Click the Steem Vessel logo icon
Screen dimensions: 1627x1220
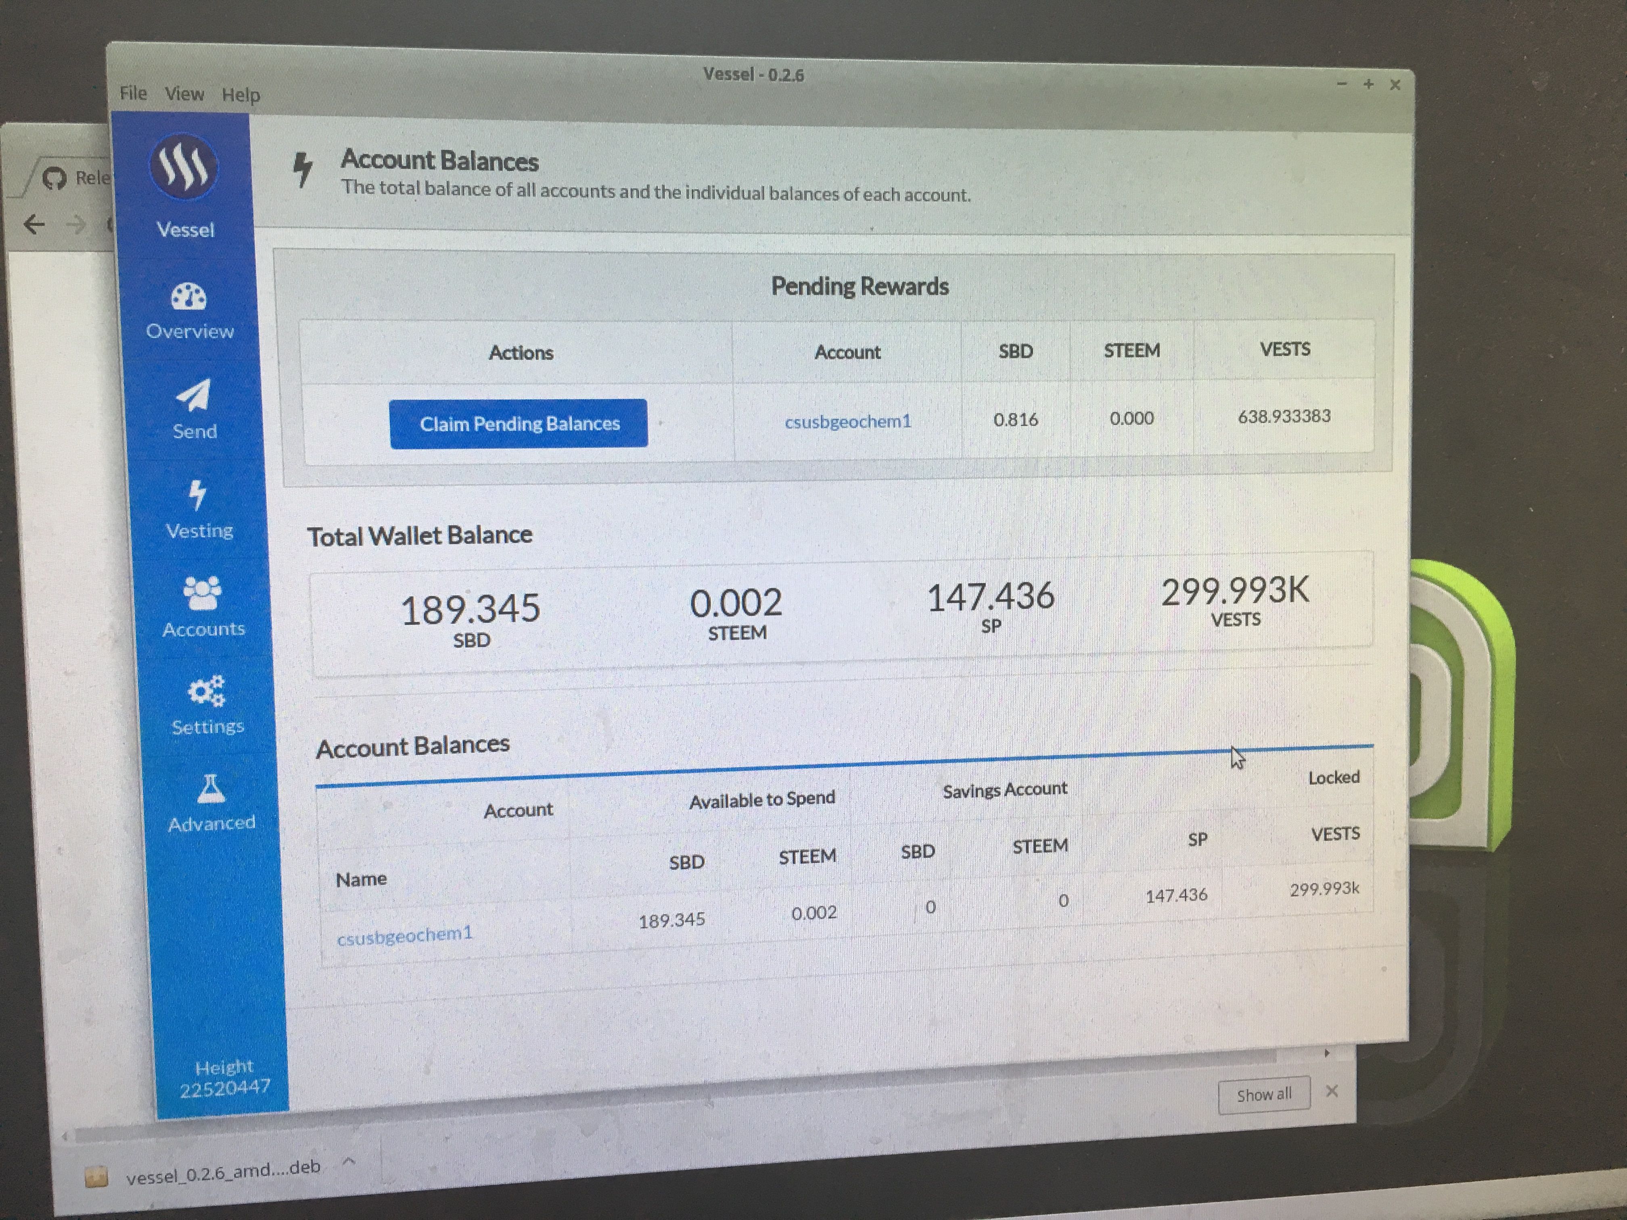tap(183, 166)
